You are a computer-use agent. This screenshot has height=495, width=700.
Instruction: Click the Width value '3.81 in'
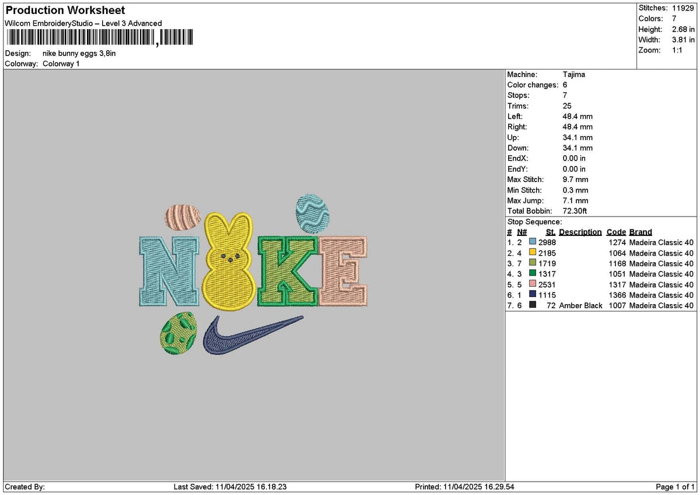pos(684,40)
